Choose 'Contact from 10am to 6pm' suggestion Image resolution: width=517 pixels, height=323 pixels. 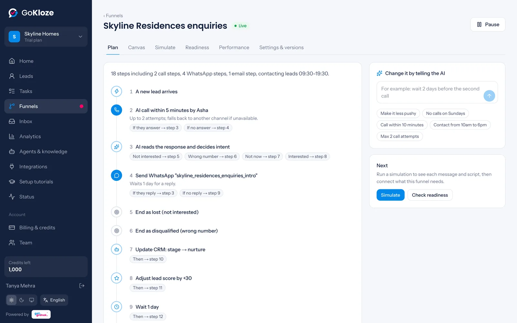coord(460,125)
